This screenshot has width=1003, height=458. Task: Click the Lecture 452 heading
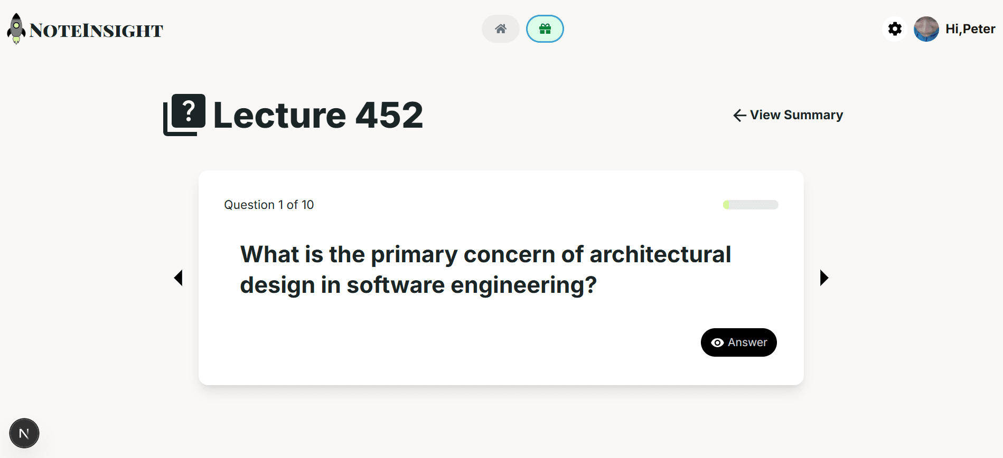point(318,115)
